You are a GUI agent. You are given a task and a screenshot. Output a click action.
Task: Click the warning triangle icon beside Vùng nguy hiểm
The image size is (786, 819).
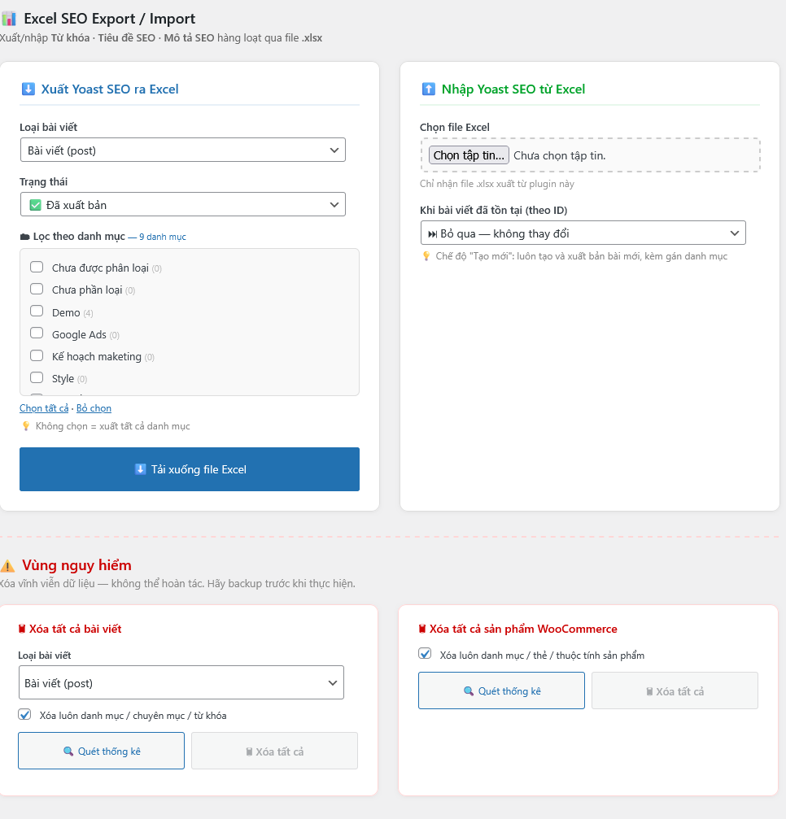click(8, 566)
